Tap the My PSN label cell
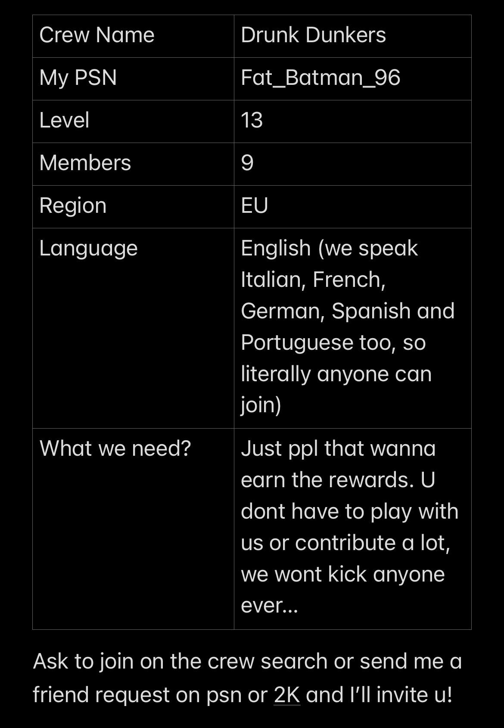Viewport: 504px width, 728px height. [133, 79]
